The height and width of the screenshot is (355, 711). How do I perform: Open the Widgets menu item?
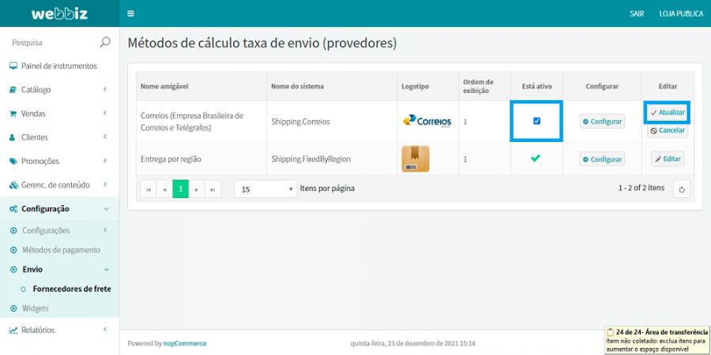pos(35,308)
